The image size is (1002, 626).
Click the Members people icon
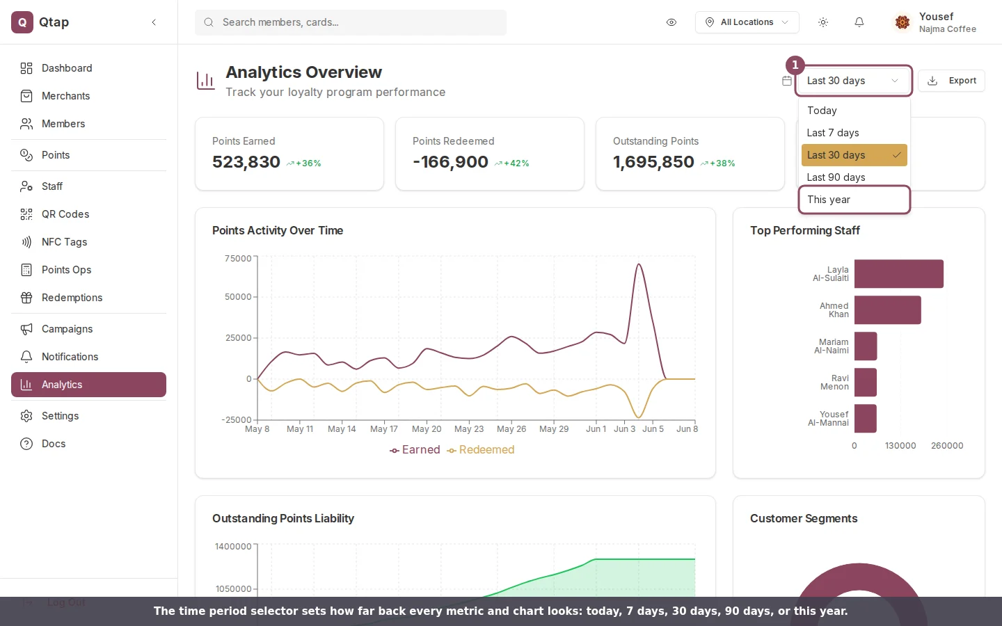click(x=26, y=124)
